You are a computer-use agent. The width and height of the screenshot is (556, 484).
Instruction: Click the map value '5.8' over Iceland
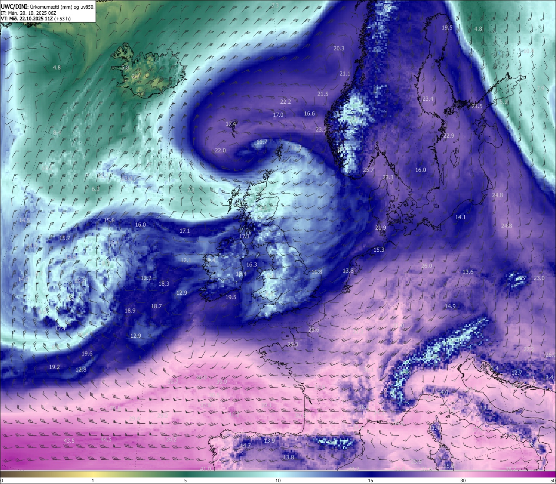tap(125, 67)
